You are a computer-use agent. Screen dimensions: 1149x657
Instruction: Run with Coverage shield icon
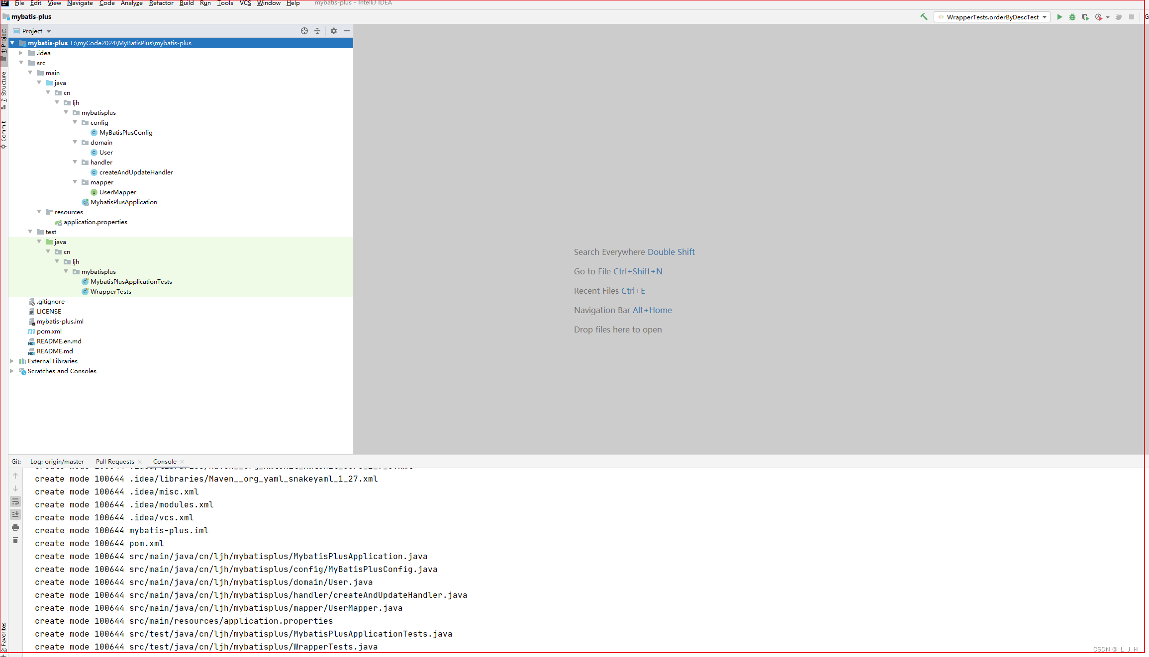[x=1085, y=17]
